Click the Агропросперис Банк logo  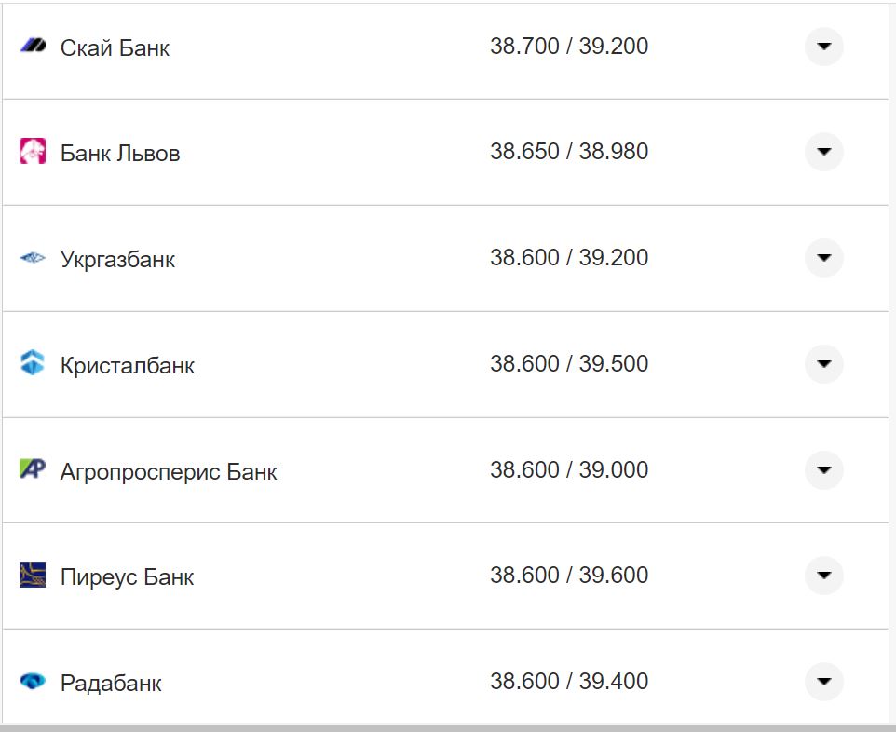pyautogui.click(x=33, y=469)
